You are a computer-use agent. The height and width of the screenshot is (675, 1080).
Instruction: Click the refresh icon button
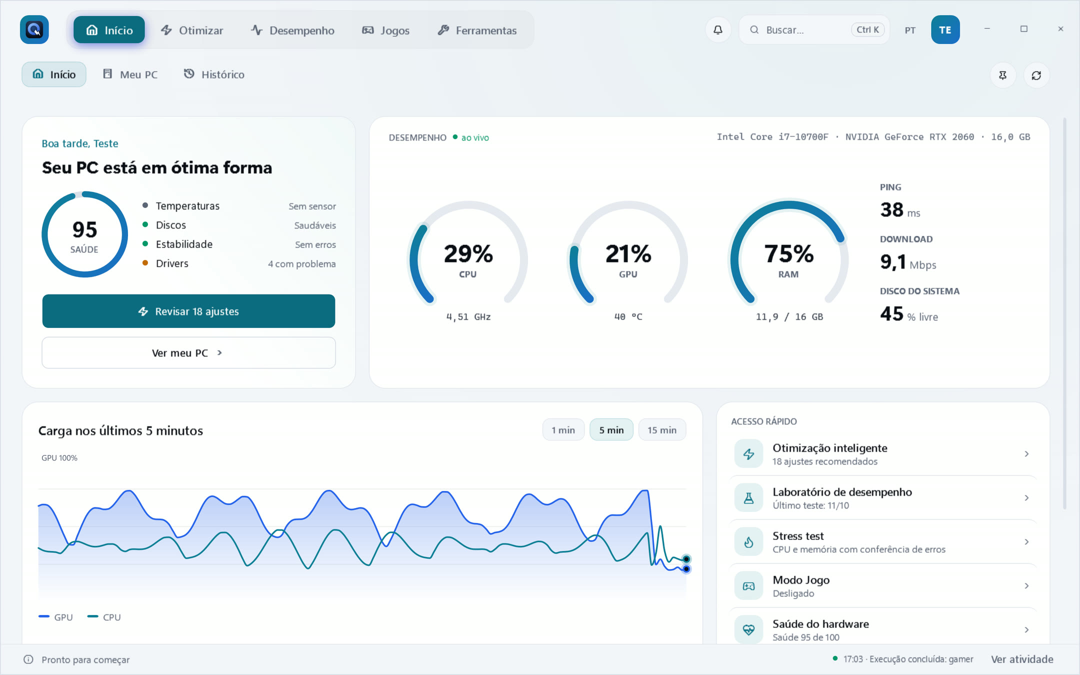click(1036, 75)
